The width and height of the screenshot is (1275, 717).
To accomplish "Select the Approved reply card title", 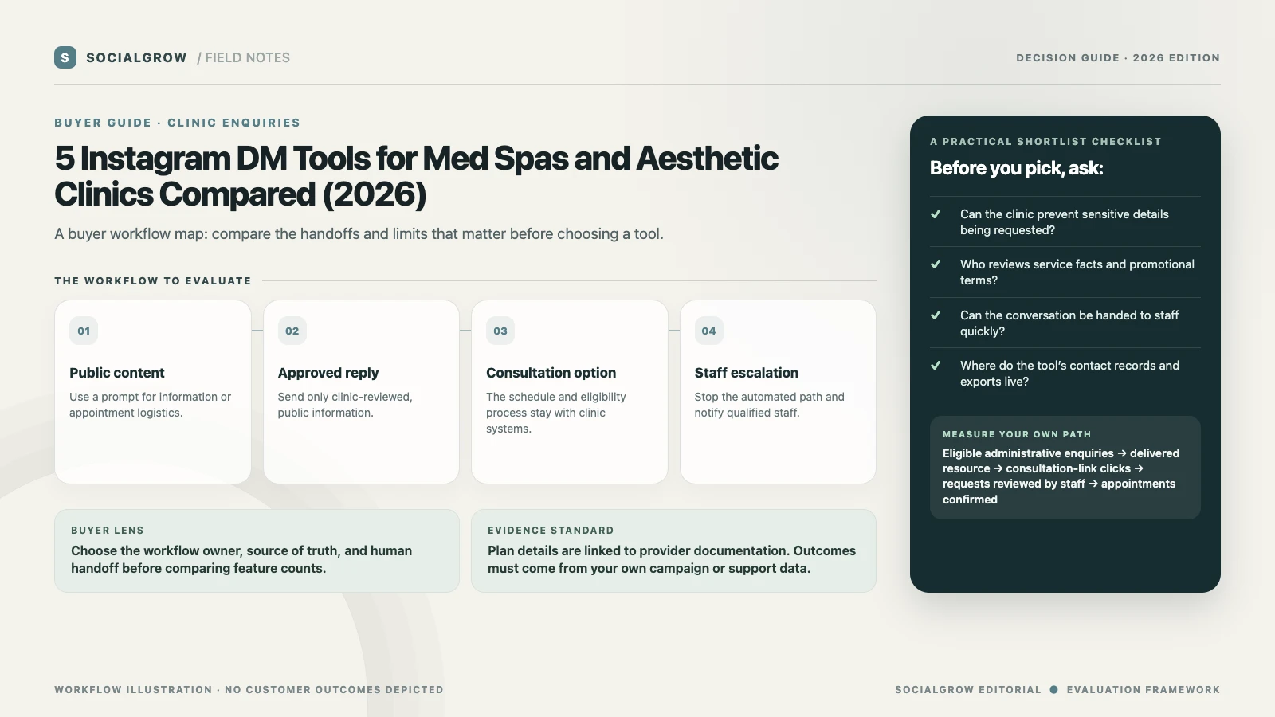I will [x=328, y=373].
